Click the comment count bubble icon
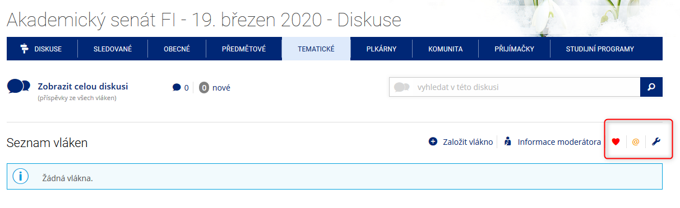 pyautogui.click(x=177, y=88)
